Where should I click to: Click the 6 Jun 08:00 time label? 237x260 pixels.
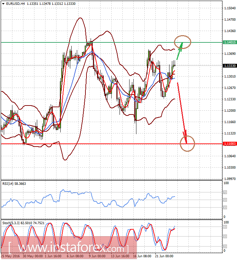75,256
